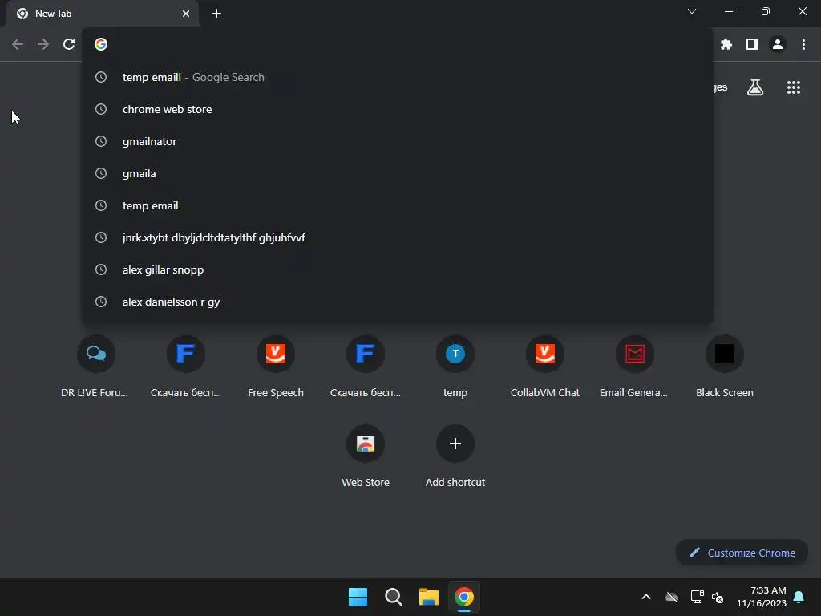The width and height of the screenshot is (821, 616).
Task: Open the notification bell icon
Action: click(799, 597)
